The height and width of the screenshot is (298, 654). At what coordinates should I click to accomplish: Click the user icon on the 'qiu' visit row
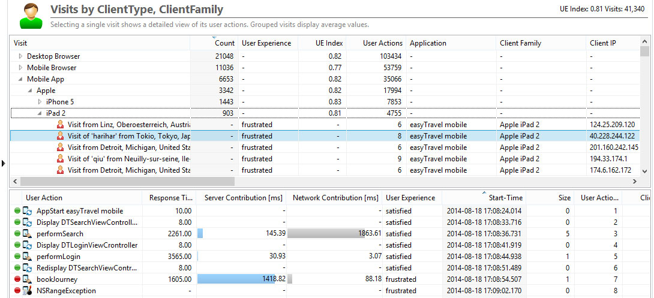60,159
